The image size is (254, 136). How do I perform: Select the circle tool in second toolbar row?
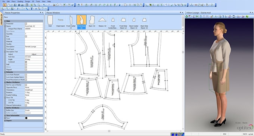[22, 9]
